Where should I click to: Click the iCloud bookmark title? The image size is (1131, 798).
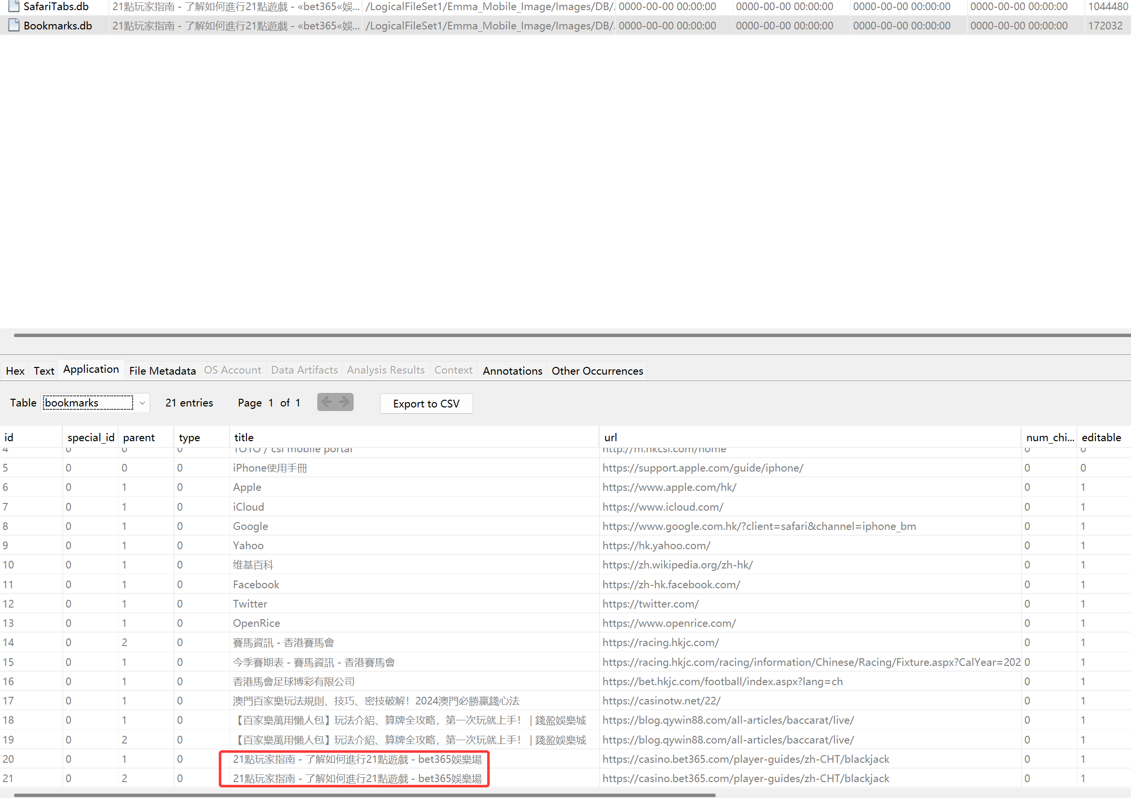tap(248, 507)
